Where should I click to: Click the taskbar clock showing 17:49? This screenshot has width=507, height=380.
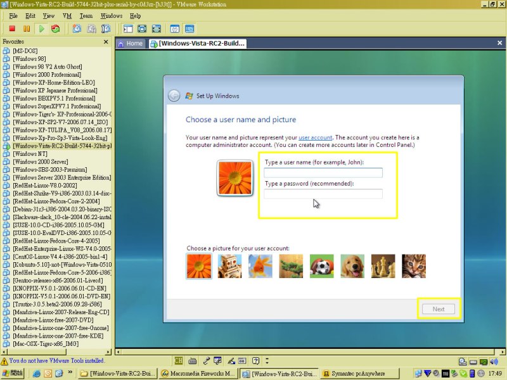[495, 374]
